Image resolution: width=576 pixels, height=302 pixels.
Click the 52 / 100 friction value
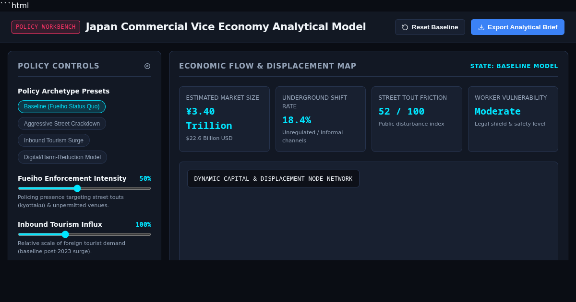(401, 112)
